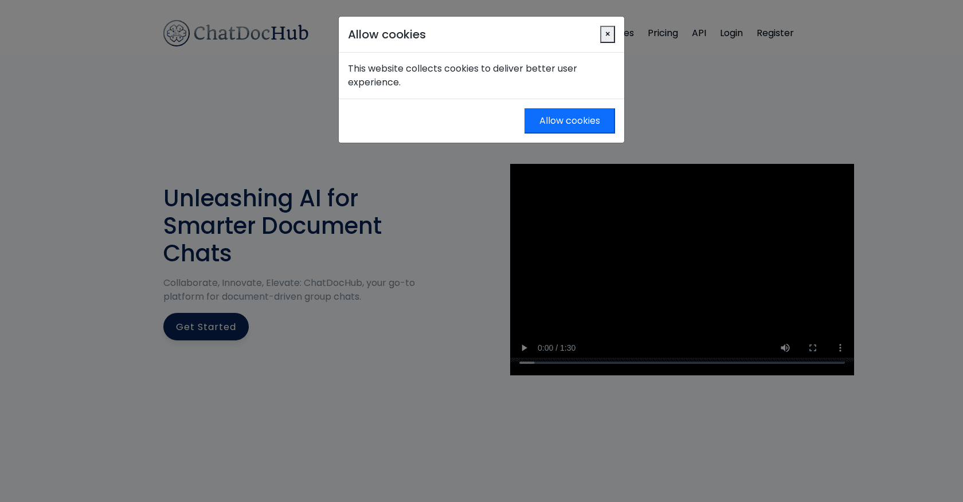Open the Login page

coord(731,33)
